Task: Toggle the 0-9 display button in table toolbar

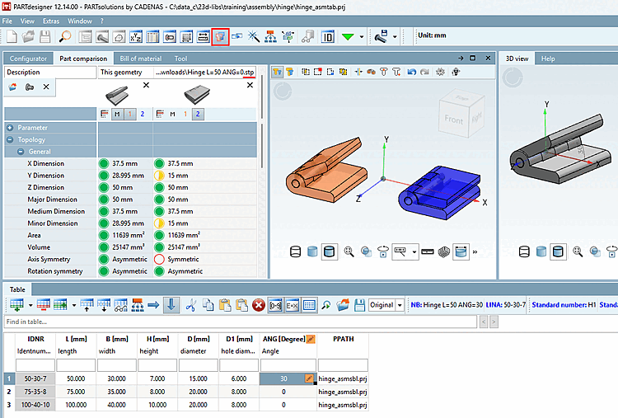Action: tap(275, 305)
